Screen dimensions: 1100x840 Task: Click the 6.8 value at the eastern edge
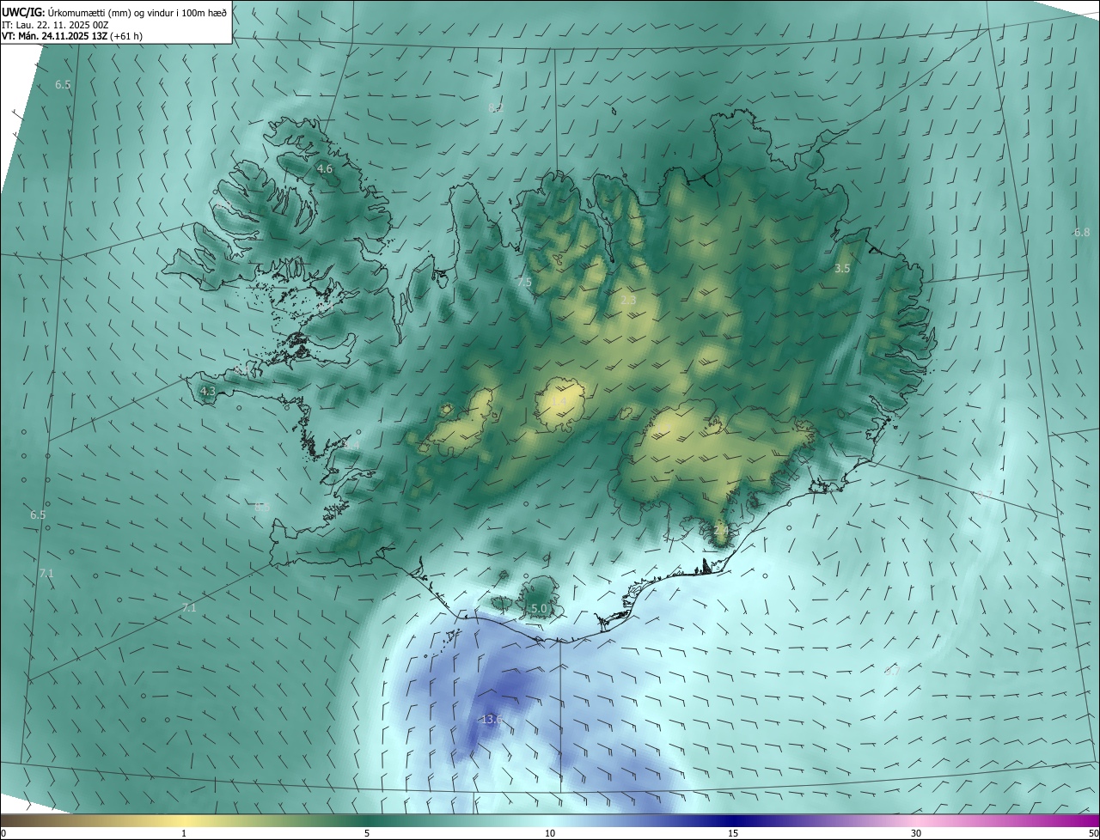point(1082,233)
